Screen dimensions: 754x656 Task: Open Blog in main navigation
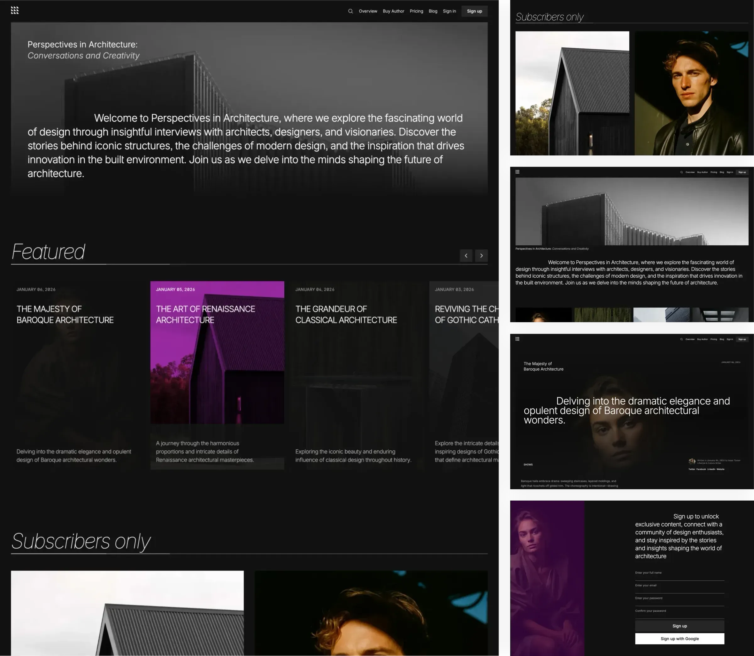[433, 11]
